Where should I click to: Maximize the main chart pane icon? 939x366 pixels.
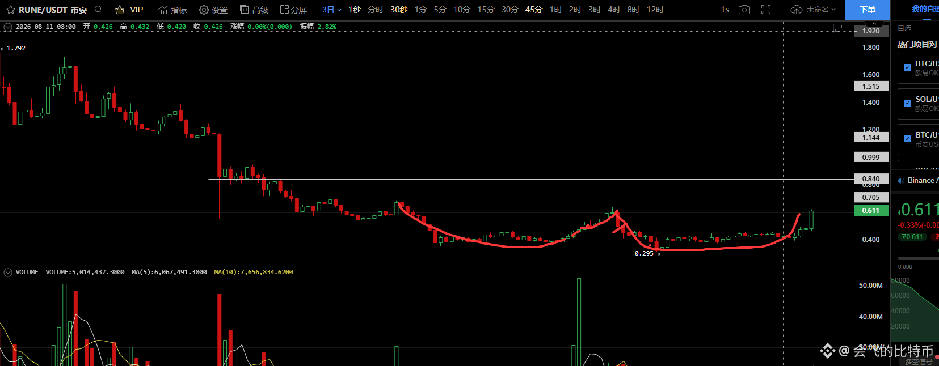(x=839, y=28)
